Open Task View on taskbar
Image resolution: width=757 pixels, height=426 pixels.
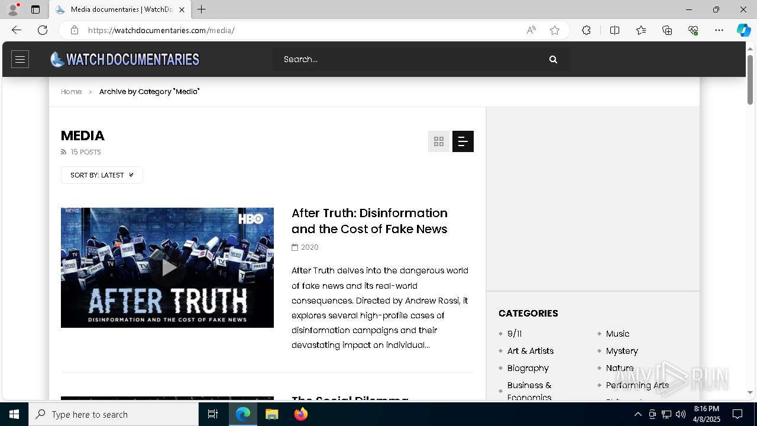[213, 414]
